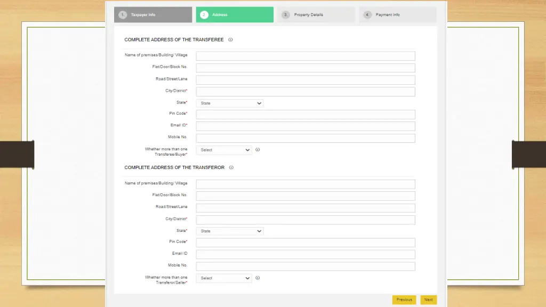Focus Transferee City/District field

tap(306, 92)
